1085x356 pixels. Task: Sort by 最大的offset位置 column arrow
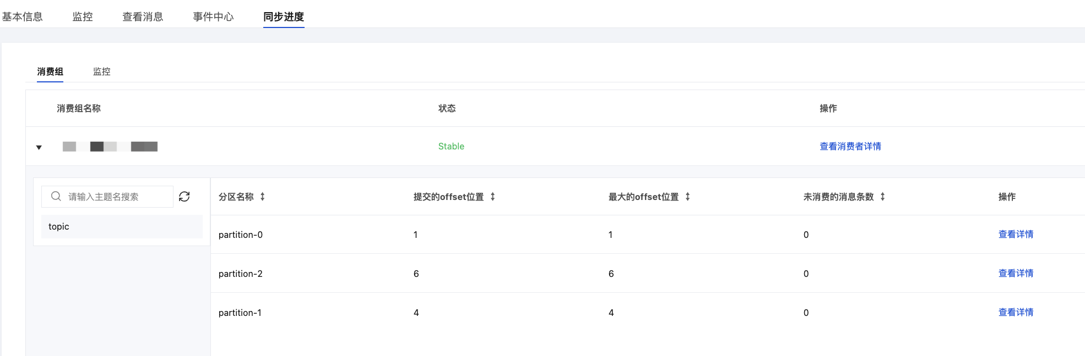pyautogui.click(x=688, y=197)
